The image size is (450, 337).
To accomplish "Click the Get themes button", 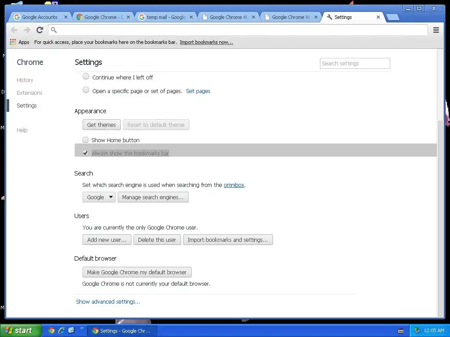I will 102,125.
